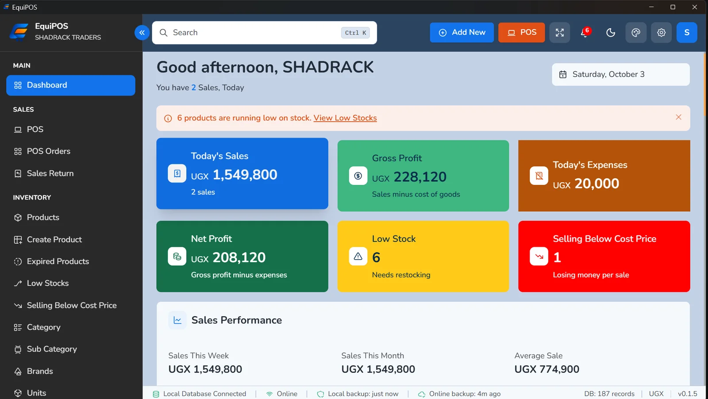This screenshot has height=399, width=708.
Task: Click the Today's Expenses card icon
Action: [539, 176]
